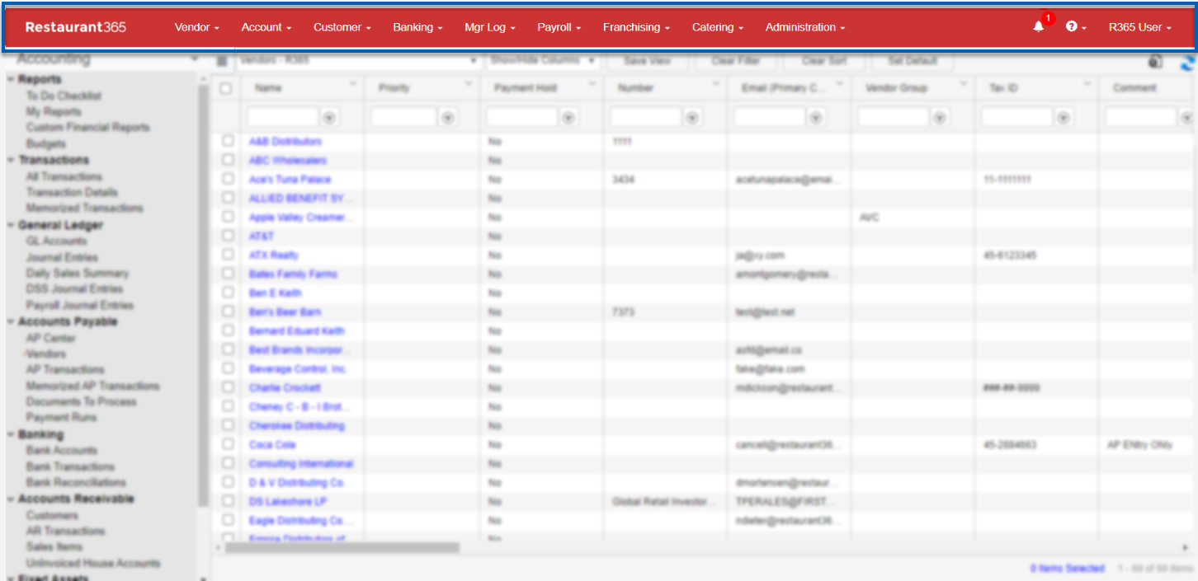
Task: Open the Mgr Log menu
Action: coord(490,27)
